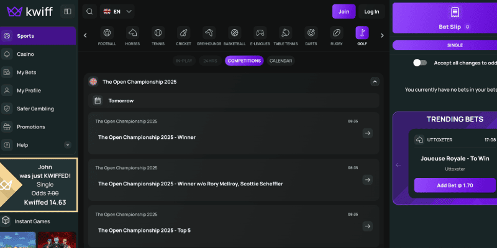The height and width of the screenshot is (248, 497).
Task: Click the Log In button
Action: pos(372,12)
